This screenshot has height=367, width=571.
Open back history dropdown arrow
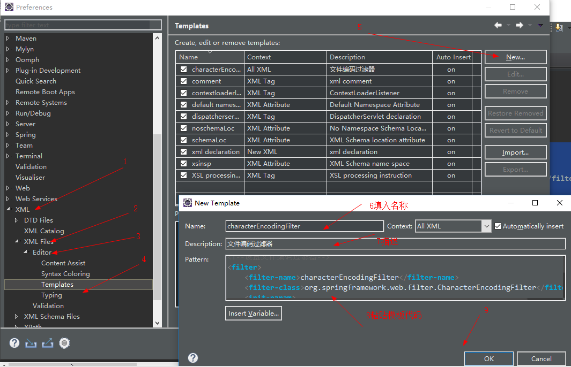click(x=508, y=26)
